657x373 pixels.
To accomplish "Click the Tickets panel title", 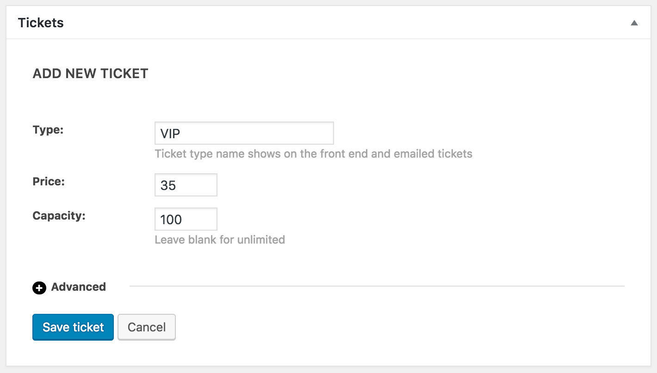I will tap(41, 22).
